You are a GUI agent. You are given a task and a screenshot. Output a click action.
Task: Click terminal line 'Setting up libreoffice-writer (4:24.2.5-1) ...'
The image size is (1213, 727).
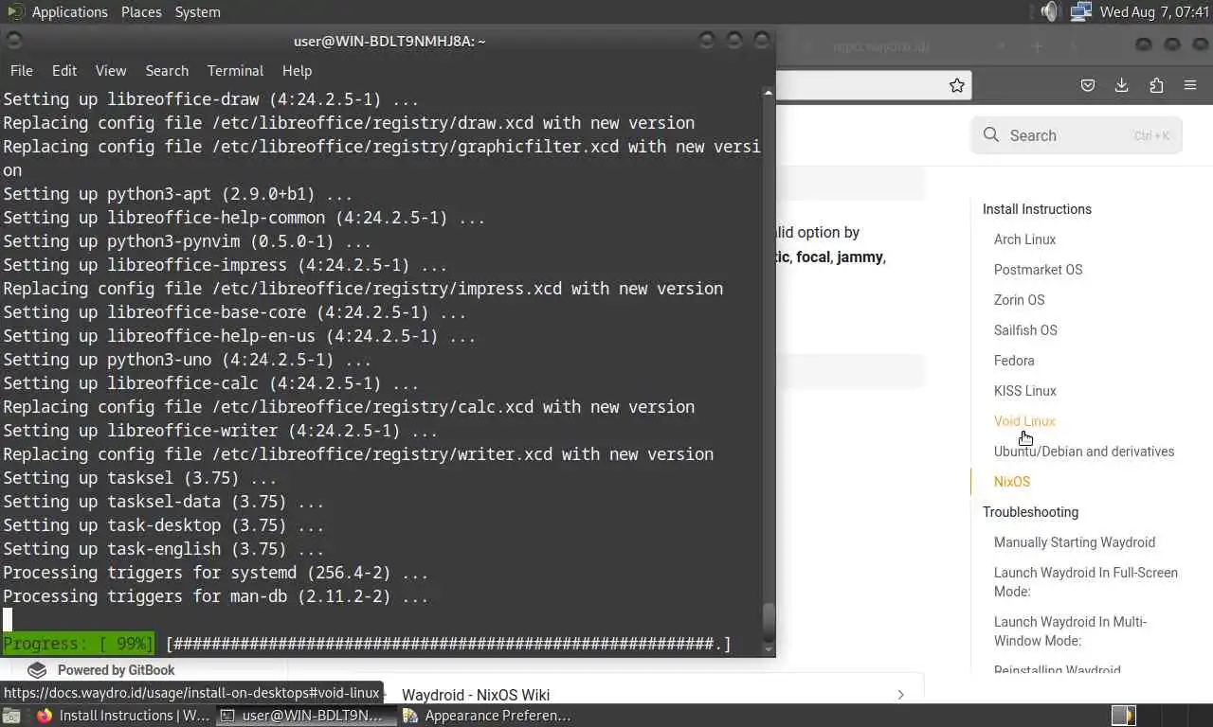(x=220, y=431)
